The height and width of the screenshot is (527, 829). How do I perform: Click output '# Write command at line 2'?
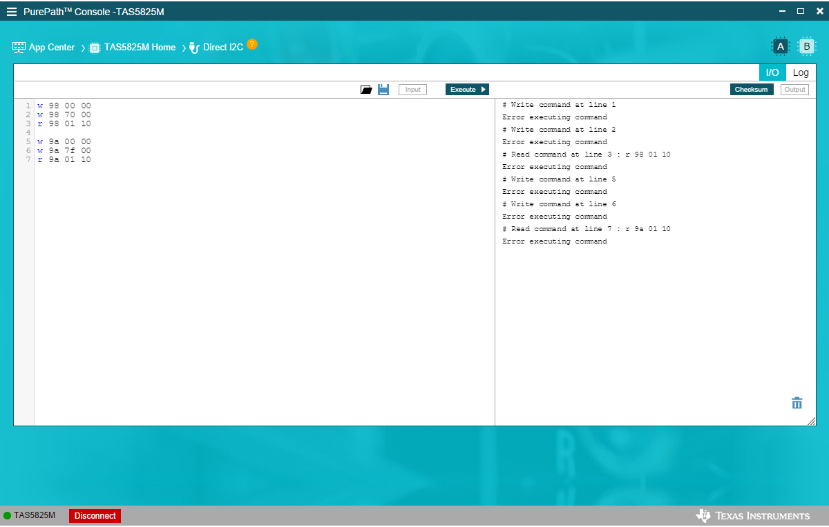pos(559,130)
